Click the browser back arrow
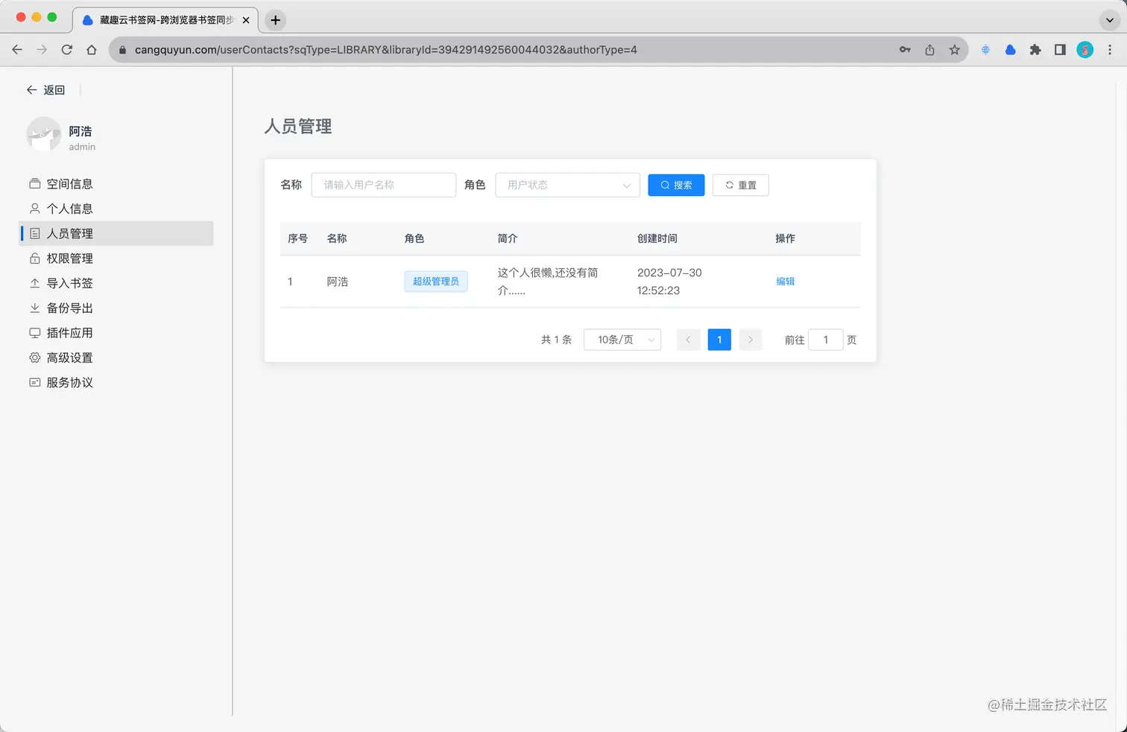 point(17,50)
